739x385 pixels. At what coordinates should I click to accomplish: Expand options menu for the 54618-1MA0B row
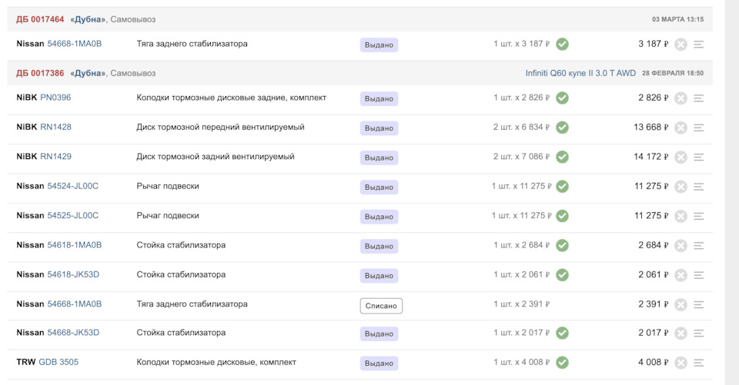coord(699,246)
